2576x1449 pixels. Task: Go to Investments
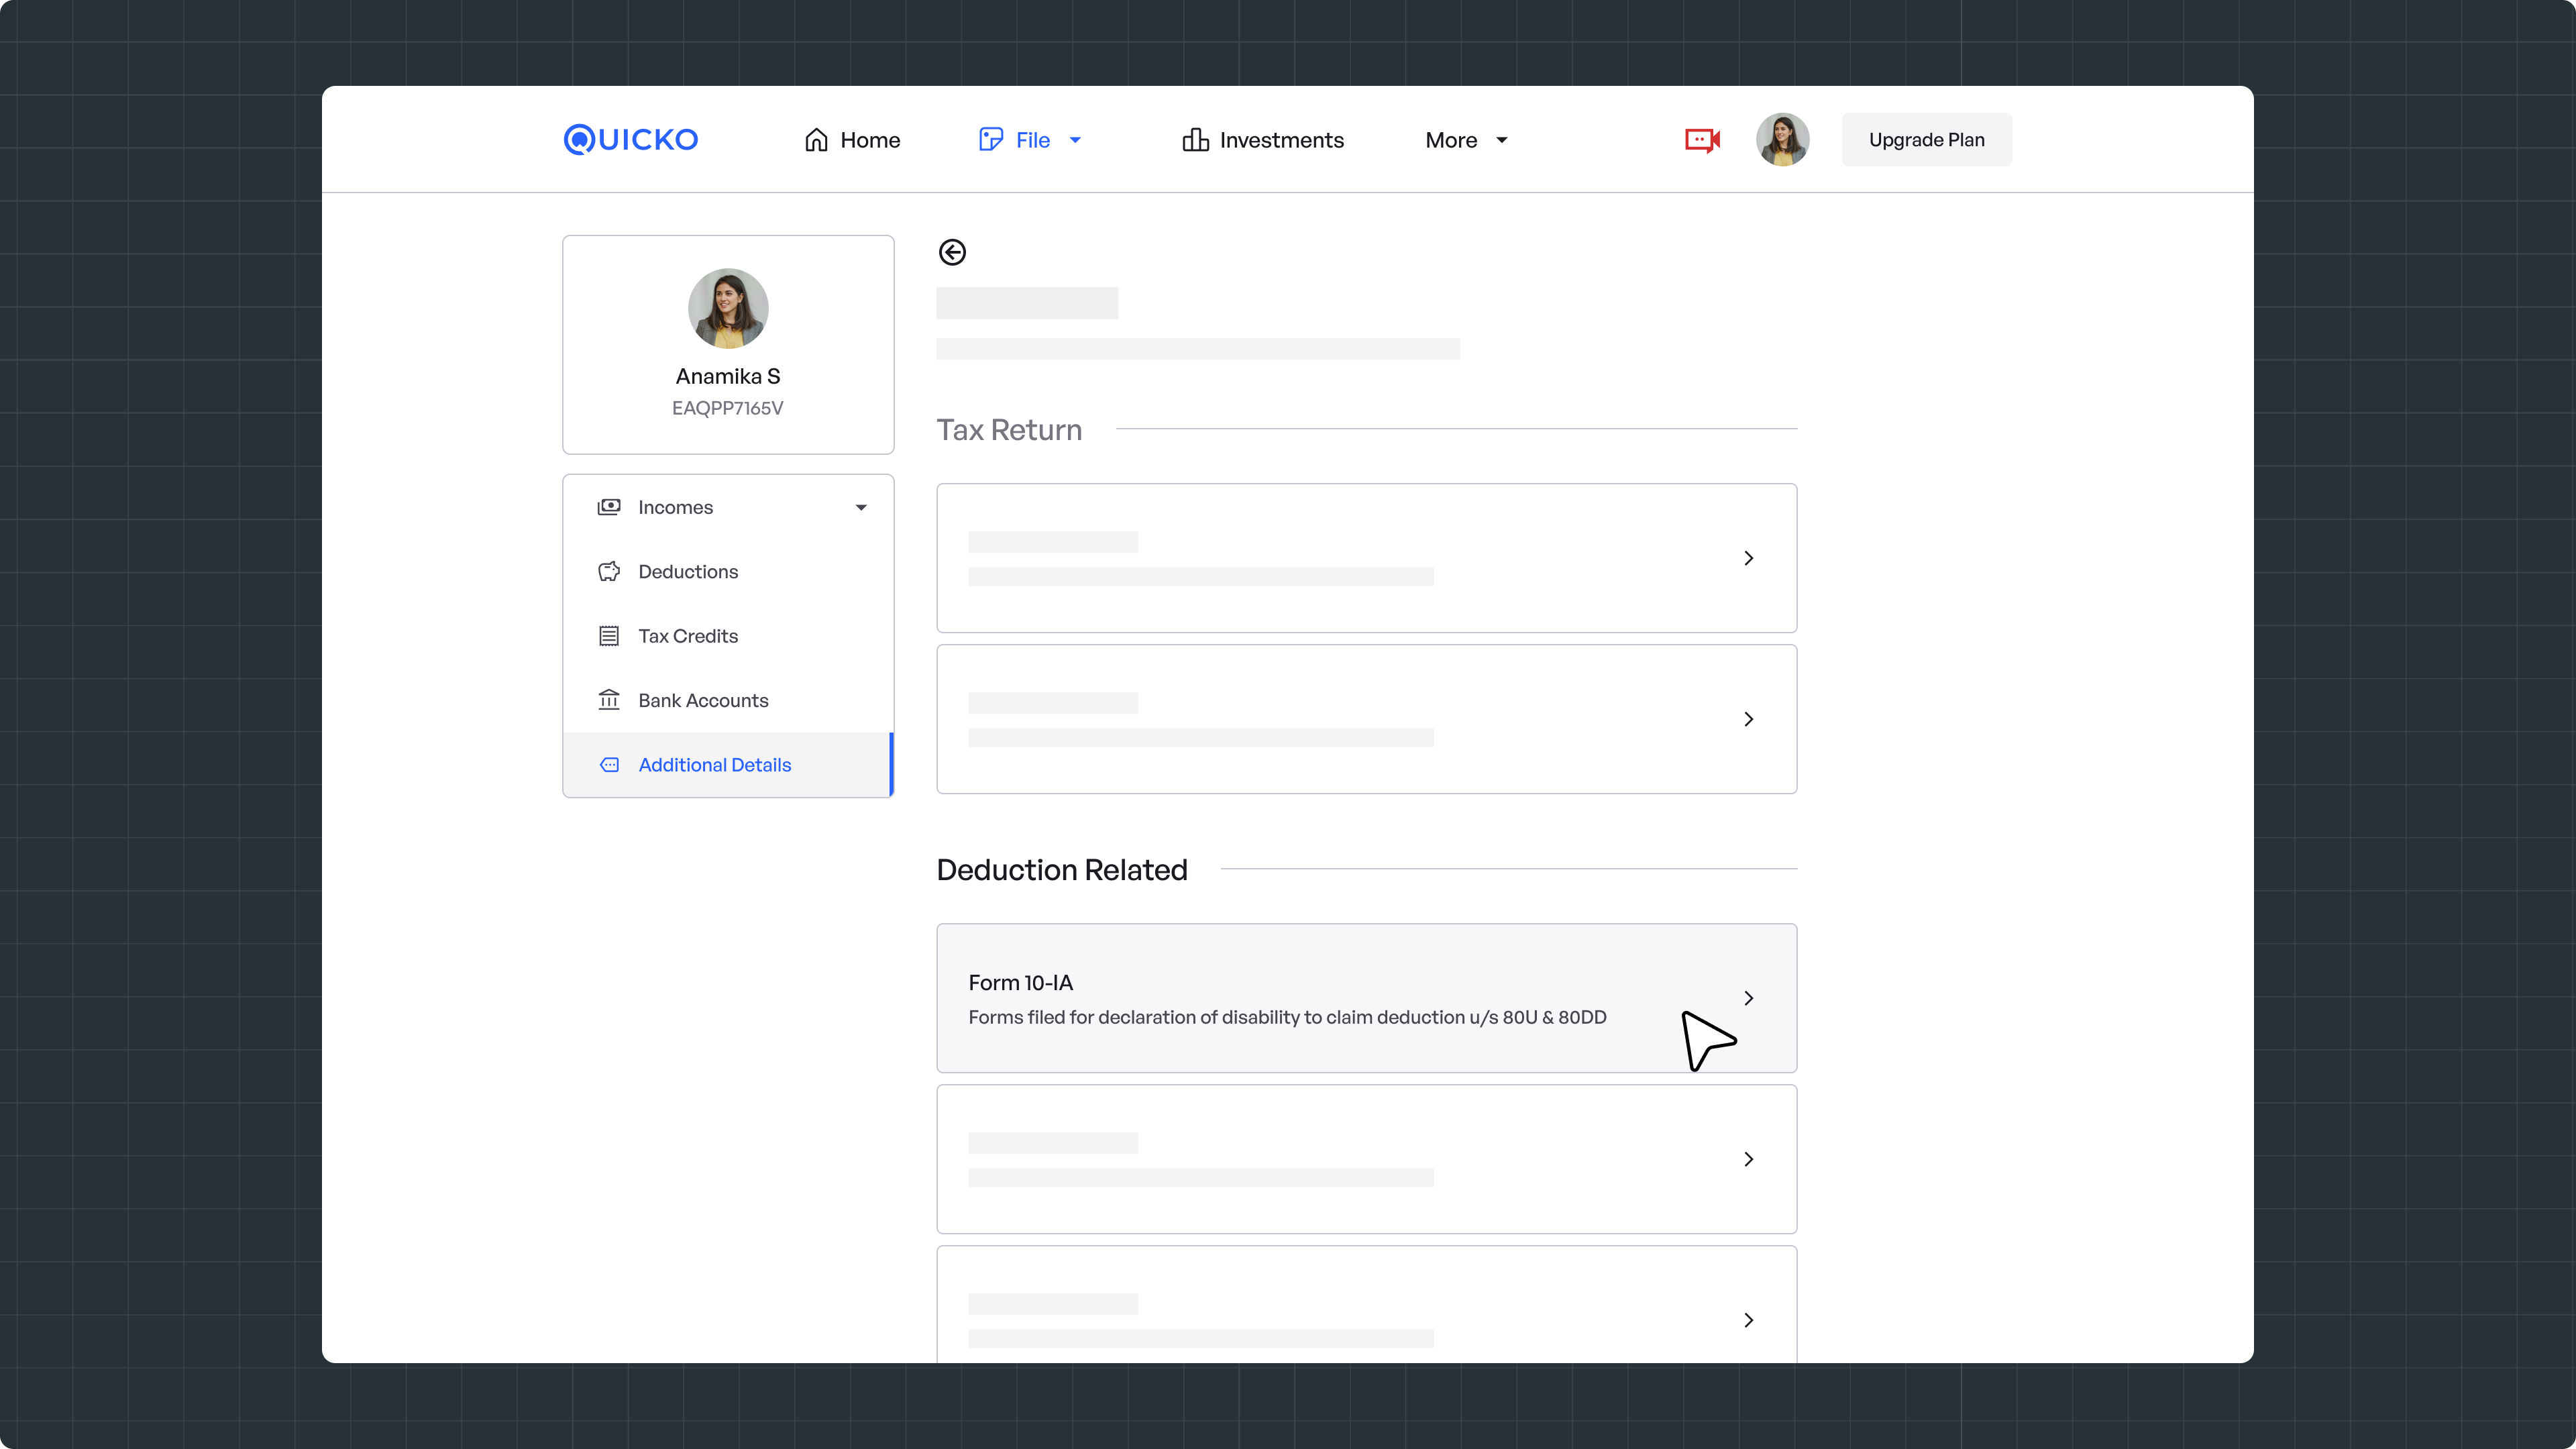coord(1262,140)
